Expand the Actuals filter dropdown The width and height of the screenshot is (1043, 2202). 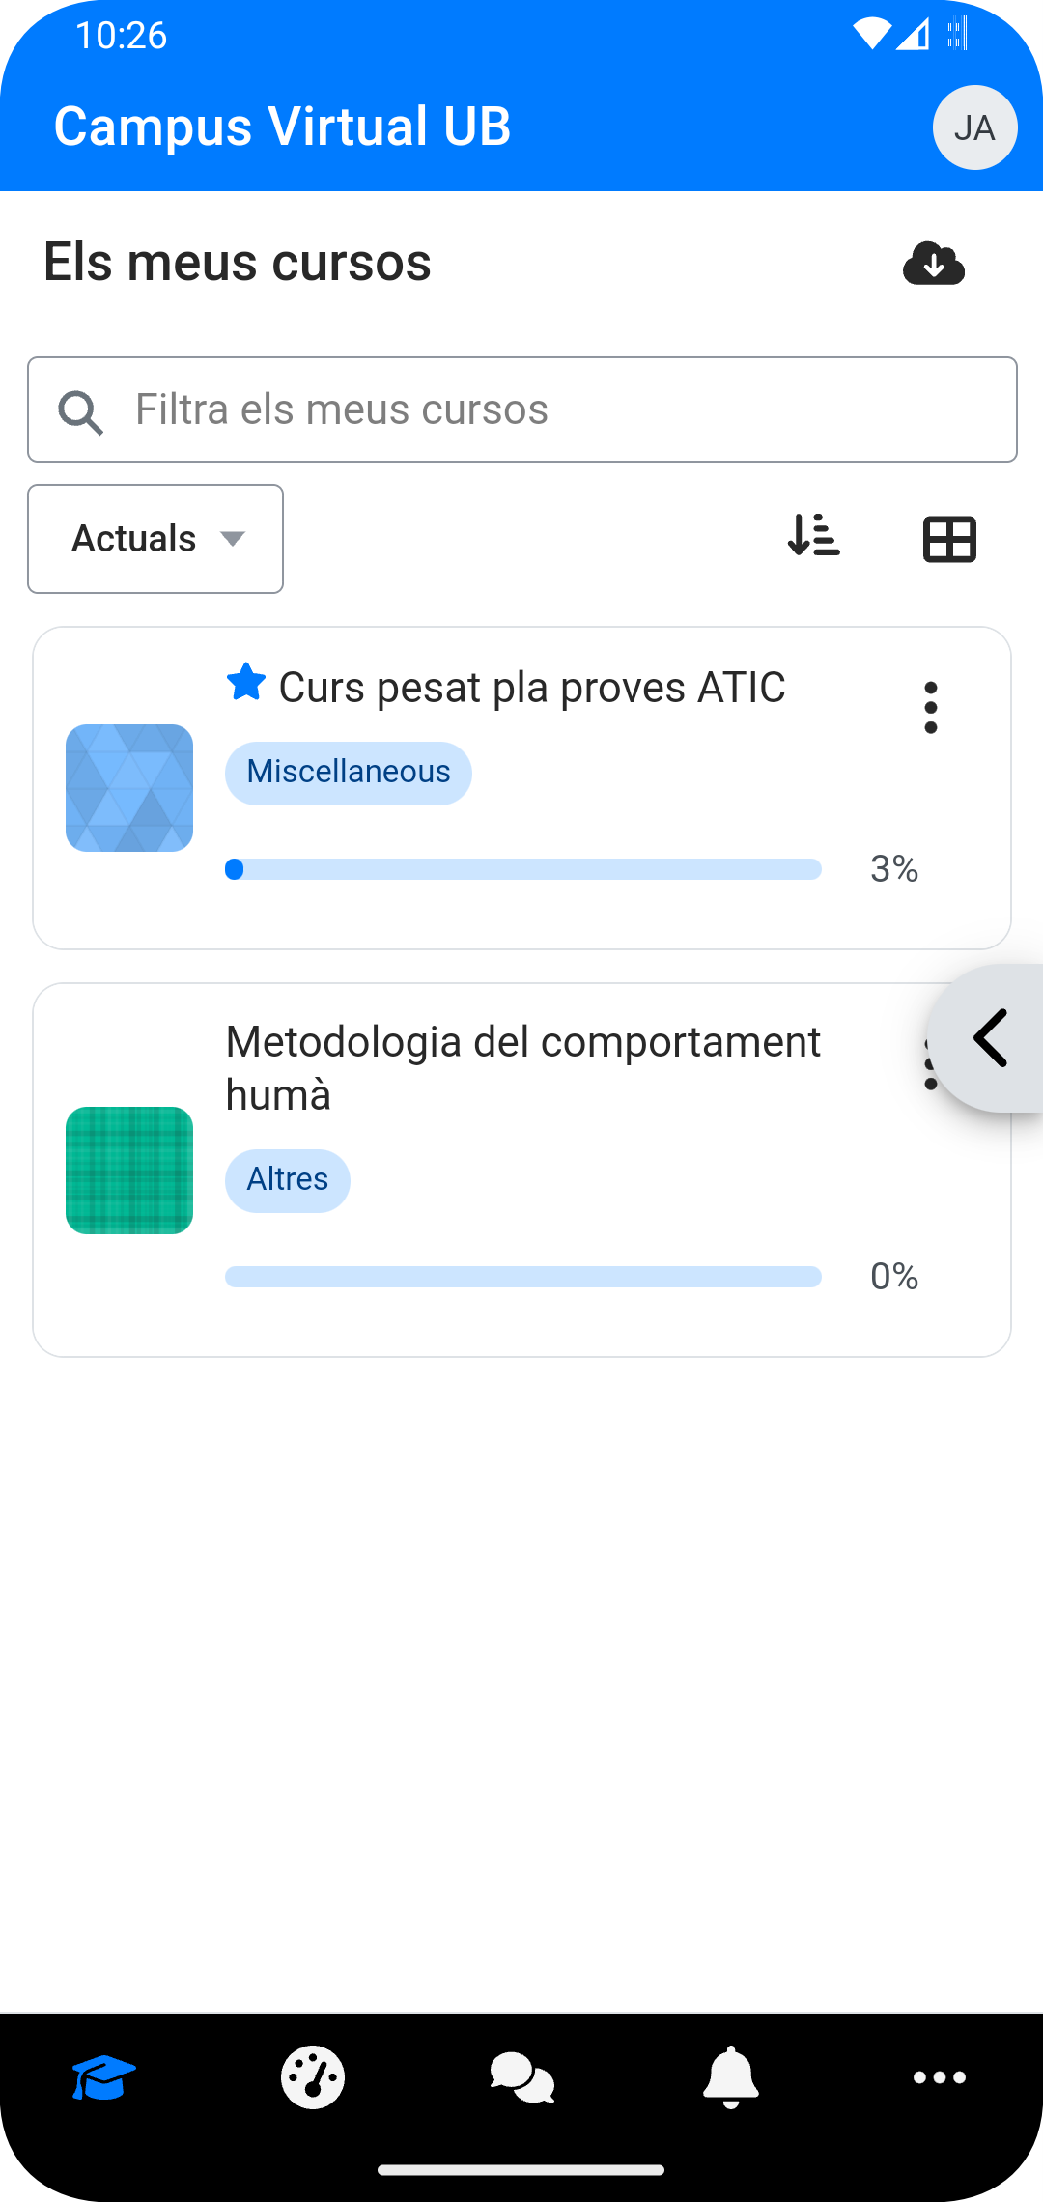pos(155,539)
